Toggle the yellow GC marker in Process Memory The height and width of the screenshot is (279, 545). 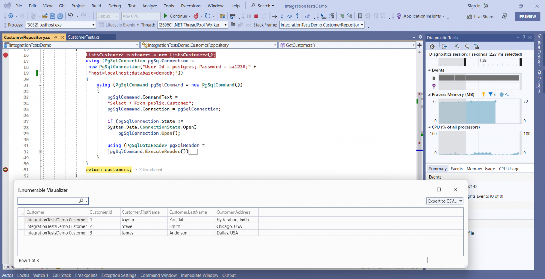(483, 94)
